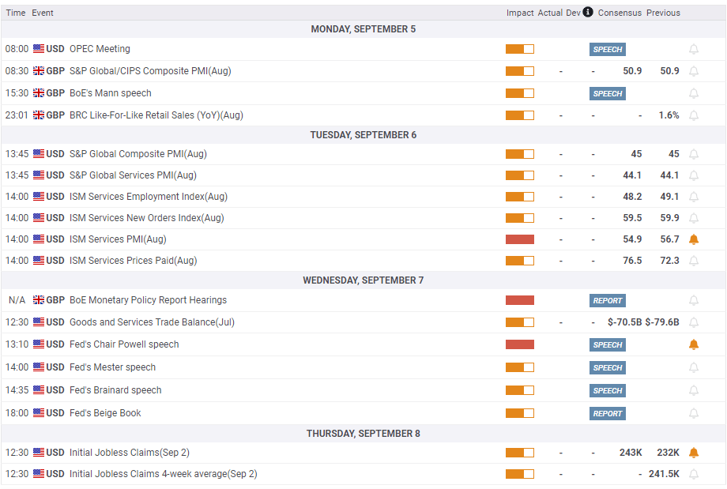Click bell icon for Goods and Services Trade Balance
Image resolution: width=727 pixels, height=489 pixels.
pos(694,322)
